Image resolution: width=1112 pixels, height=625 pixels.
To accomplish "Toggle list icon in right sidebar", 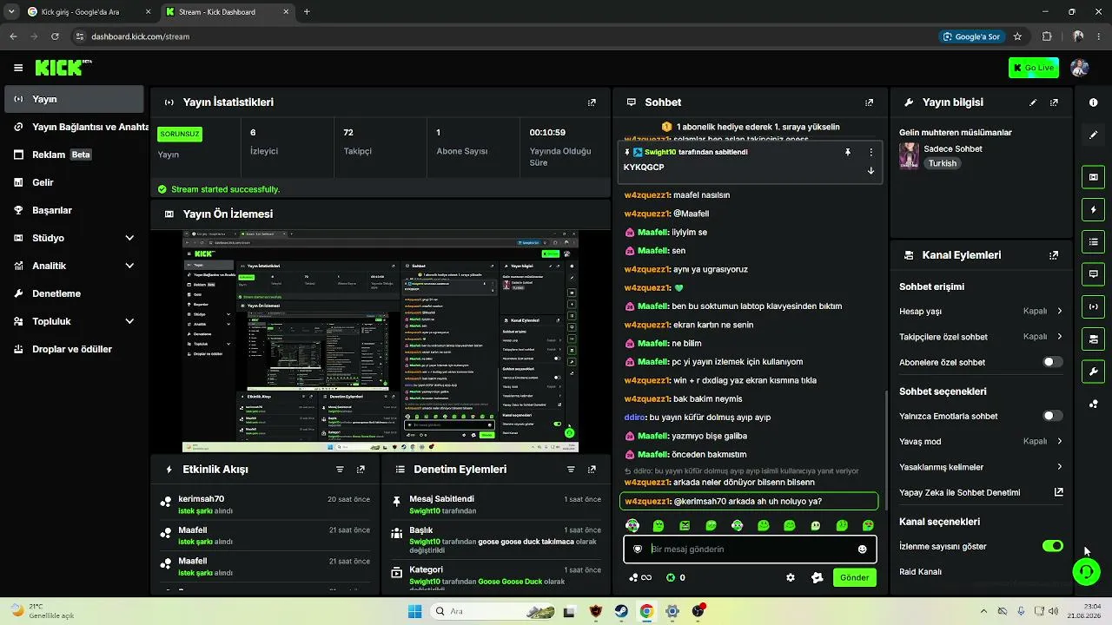I will (x=1093, y=241).
